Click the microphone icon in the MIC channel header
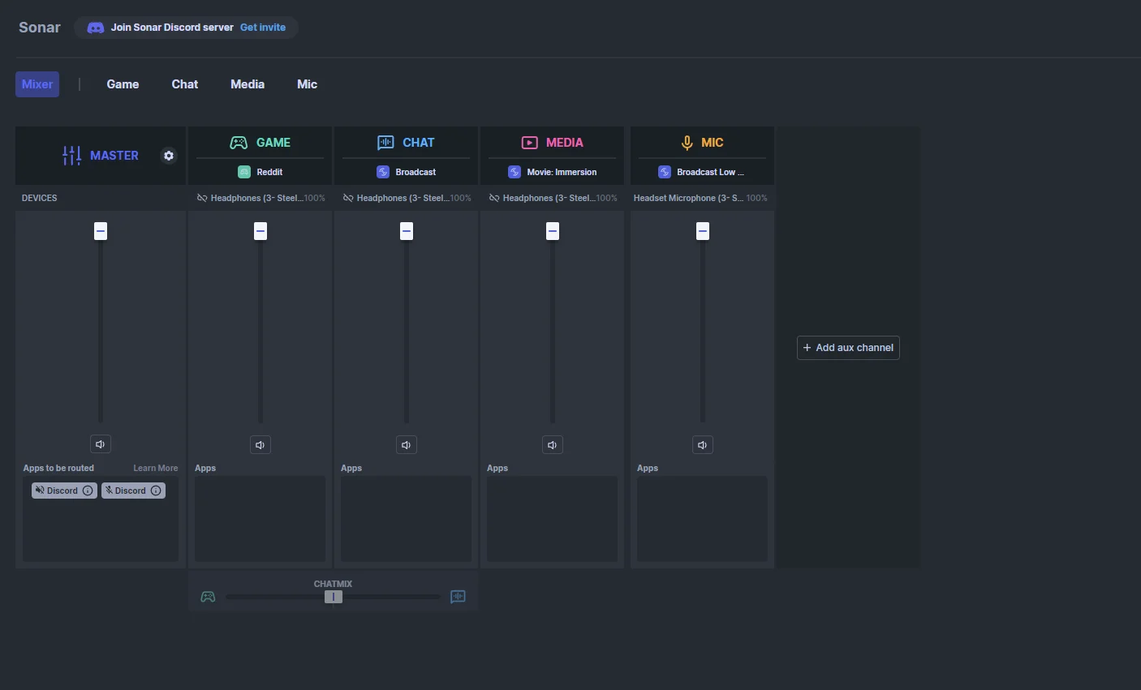1141x690 pixels. [686, 142]
